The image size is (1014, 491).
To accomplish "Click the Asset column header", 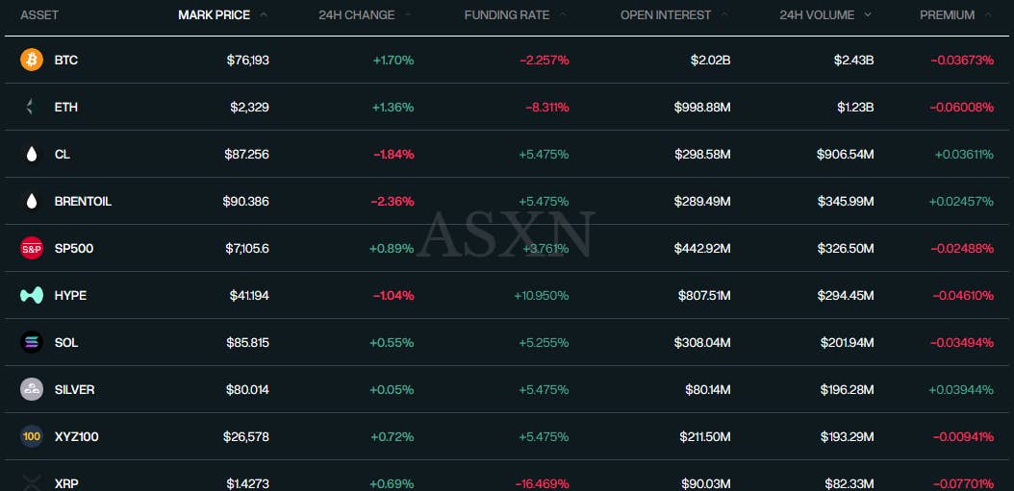I will pyautogui.click(x=38, y=14).
